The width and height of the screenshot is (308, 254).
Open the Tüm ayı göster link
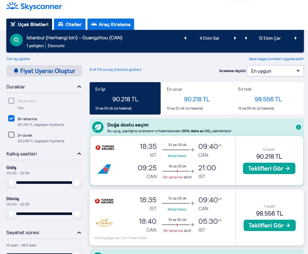(x=19, y=59)
